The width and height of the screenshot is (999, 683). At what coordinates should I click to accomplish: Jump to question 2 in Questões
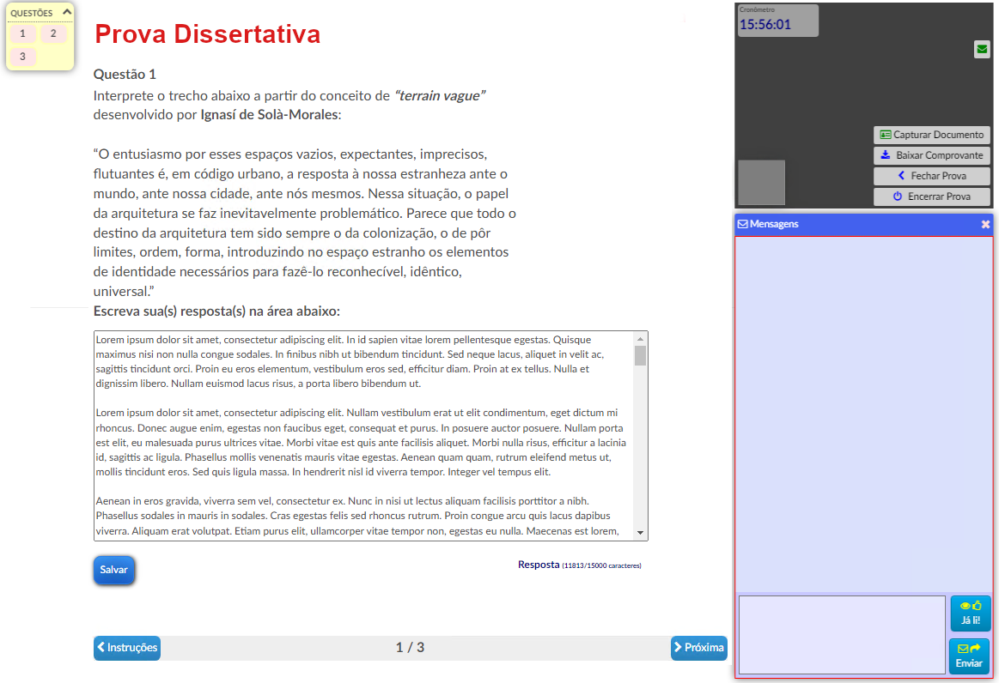coord(52,33)
